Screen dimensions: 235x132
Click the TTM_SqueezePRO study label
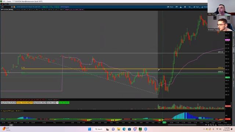7,111
